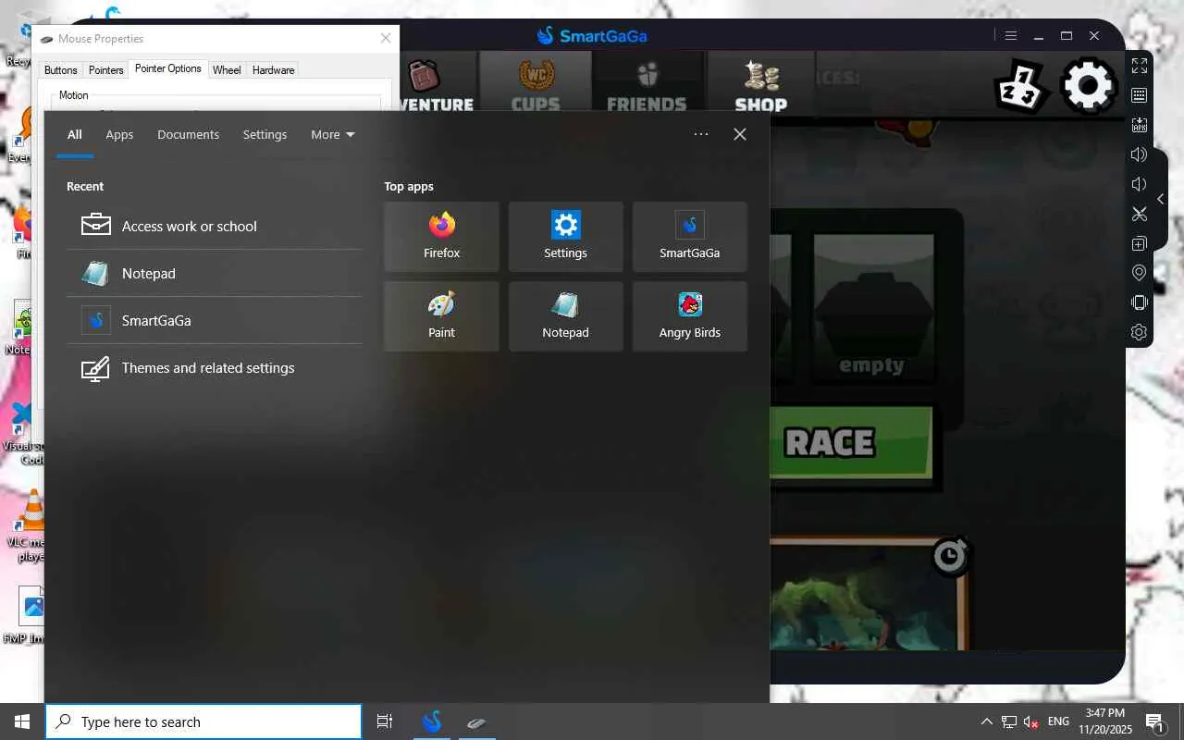Open Notepad from the Recent list

pyautogui.click(x=214, y=273)
